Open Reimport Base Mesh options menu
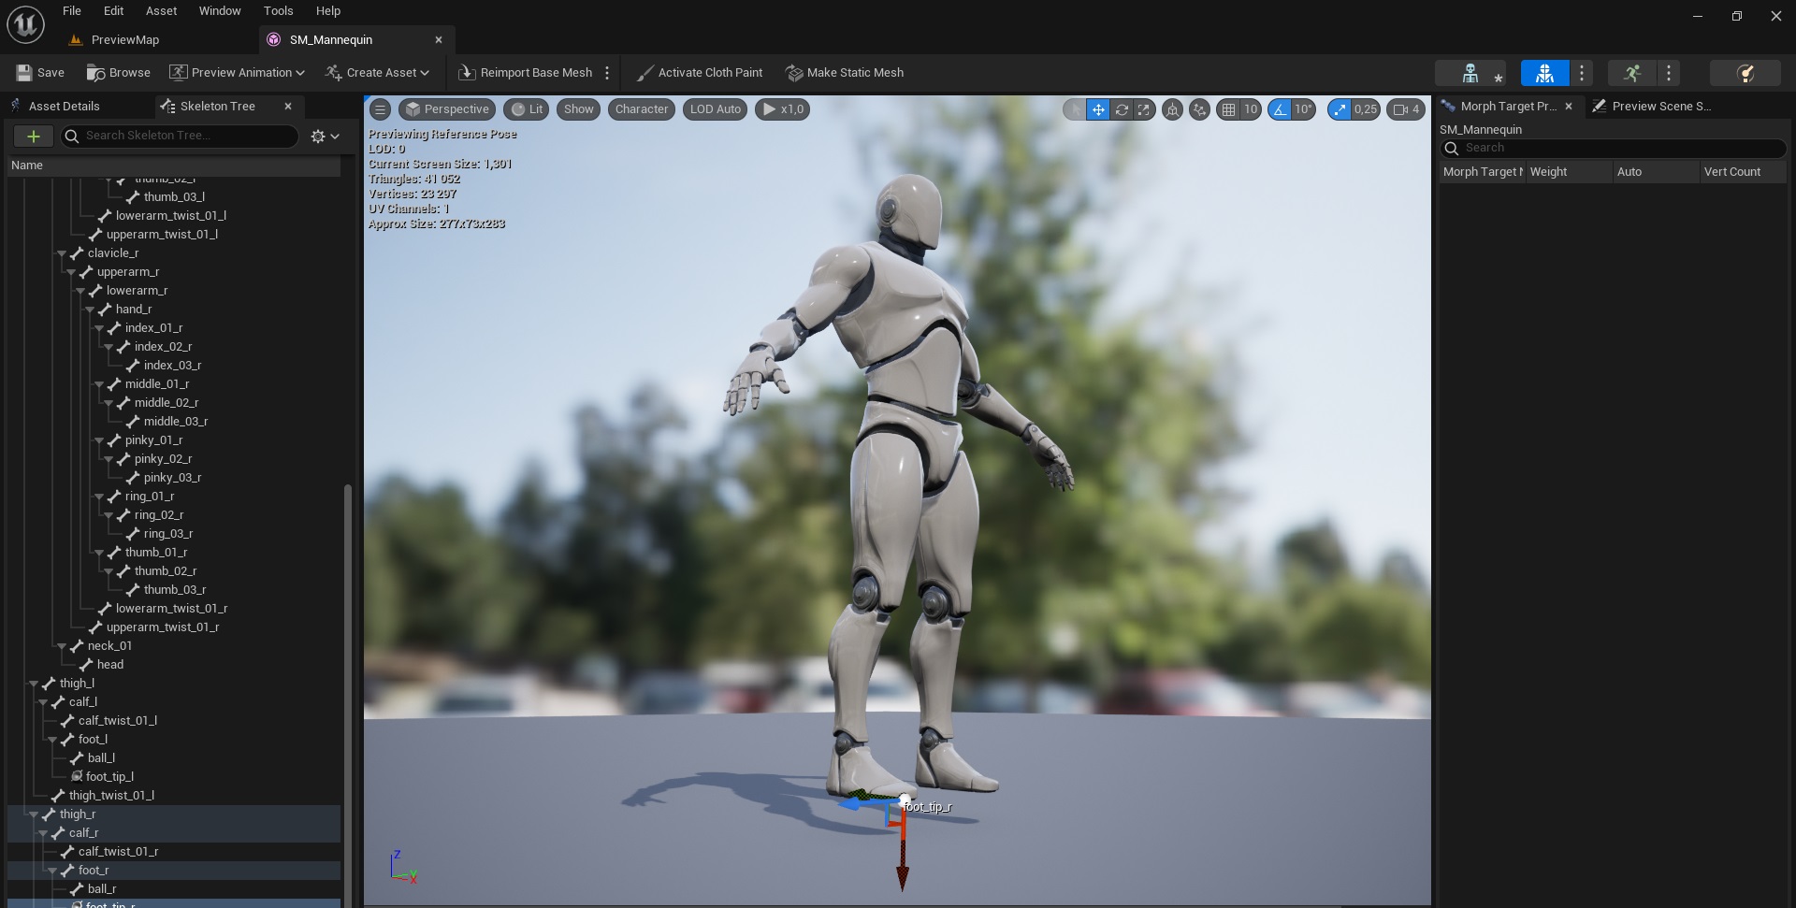Image resolution: width=1796 pixels, height=908 pixels. (607, 72)
